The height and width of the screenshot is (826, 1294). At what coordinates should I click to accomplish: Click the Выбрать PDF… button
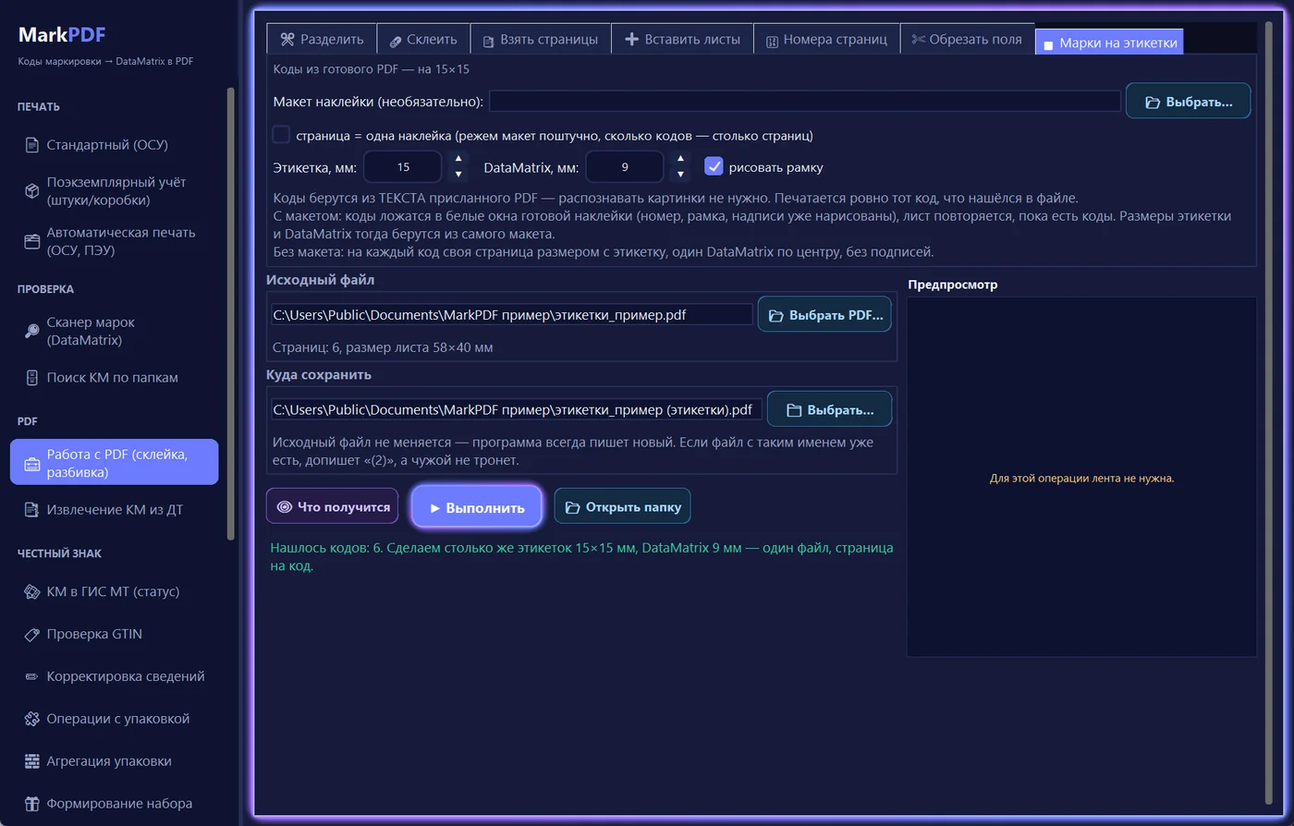[824, 315]
